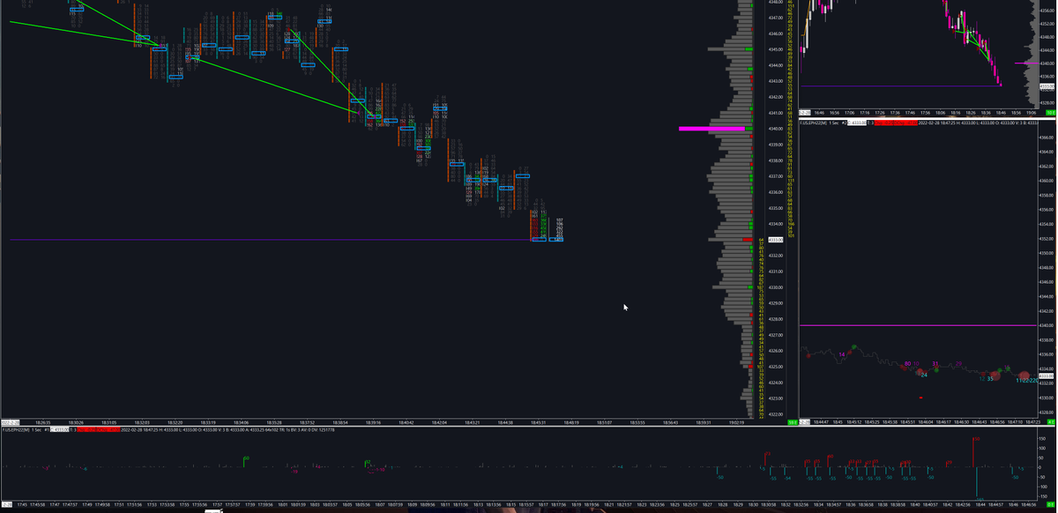The width and height of the screenshot is (1058, 513).
Task: Click the '17:45' time label on bottom delta chart
Action: (x=22, y=504)
